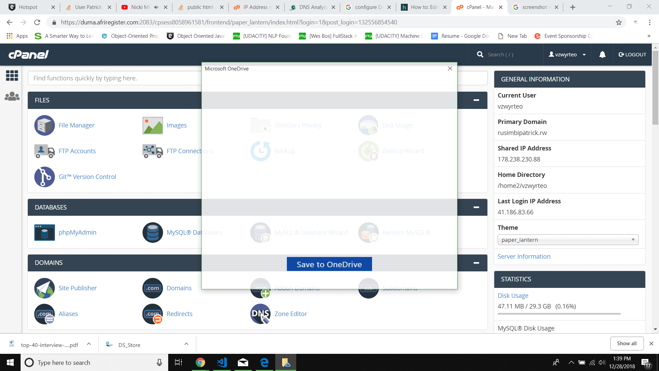The height and width of the screenshot is (371, 659).
Task: Open the MySQL Databases icon
Action: tap(153, 233)
